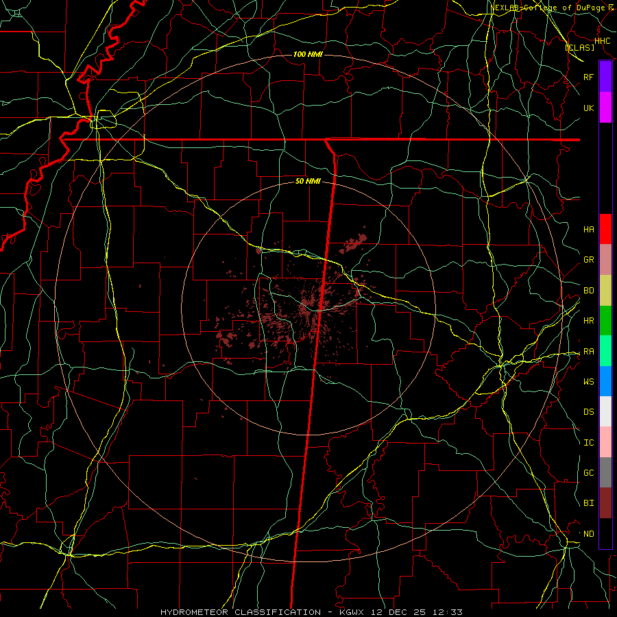This screenshot has width=617, height=617.
Task: Click the RF legend label
Action: point(588,77)
